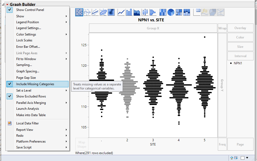Click the NPN1 vs. SITE graph title

pos(151,20)
